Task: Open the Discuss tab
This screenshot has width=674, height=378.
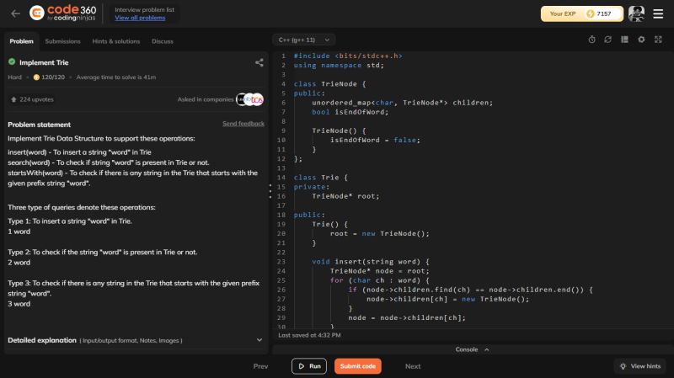Action: coord(163,41)
